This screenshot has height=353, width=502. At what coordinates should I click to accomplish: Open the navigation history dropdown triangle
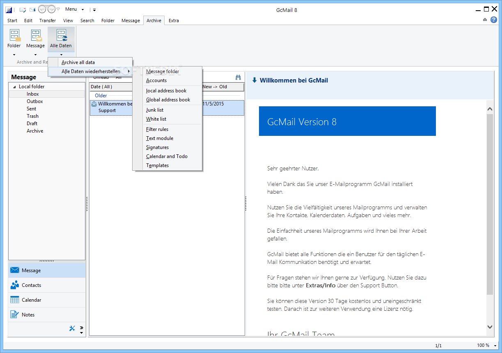point(58,9)
